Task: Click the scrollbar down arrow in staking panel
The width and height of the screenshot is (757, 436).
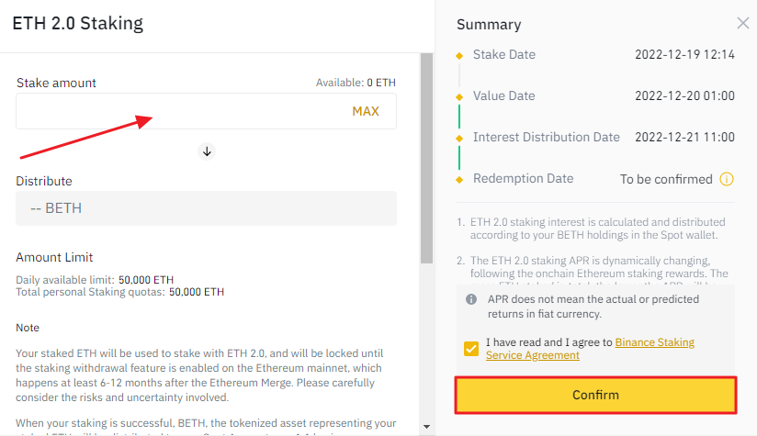Action: click(x=425, y=426)
